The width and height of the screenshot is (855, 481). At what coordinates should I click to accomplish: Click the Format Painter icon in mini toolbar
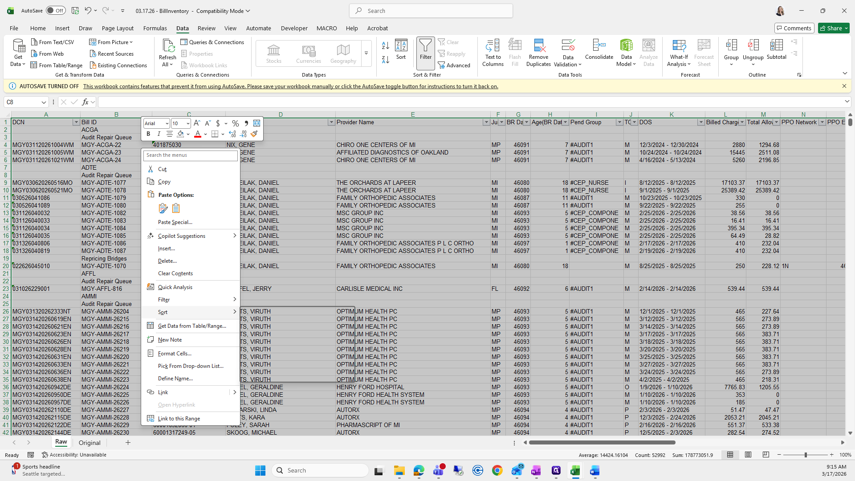coord(254,134)
